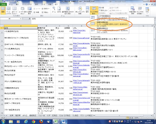
Task: Click the 整列 (Arrange All) button
Action: click(87, 10)
